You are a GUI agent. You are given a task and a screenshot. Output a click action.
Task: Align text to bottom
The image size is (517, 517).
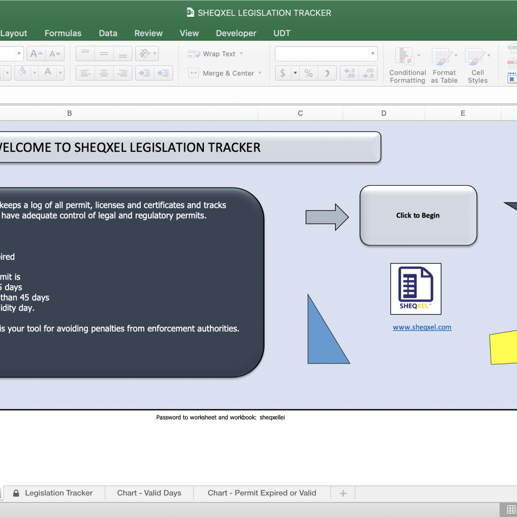(123, 54)
